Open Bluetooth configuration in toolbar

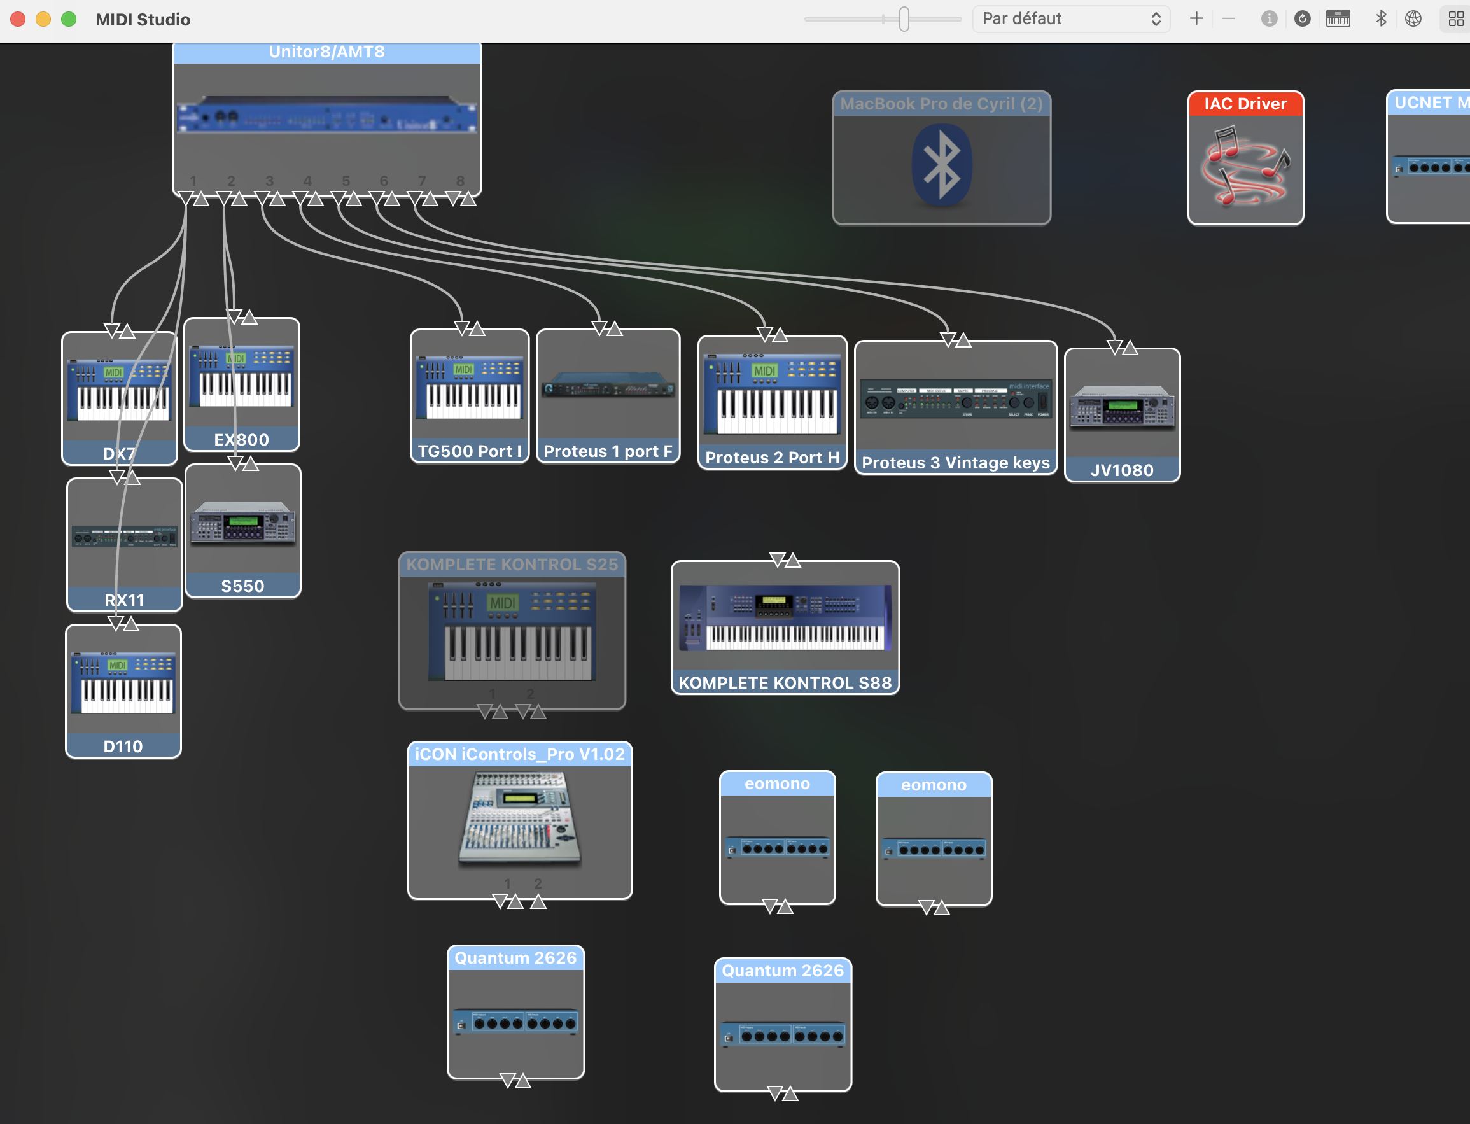coord(1380,18)
